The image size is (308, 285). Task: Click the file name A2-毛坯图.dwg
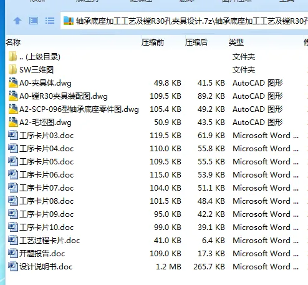coord(46,122)
